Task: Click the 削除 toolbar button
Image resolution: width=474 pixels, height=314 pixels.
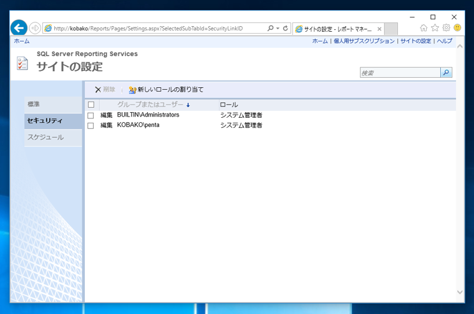Action: click(x=105, y=90)
